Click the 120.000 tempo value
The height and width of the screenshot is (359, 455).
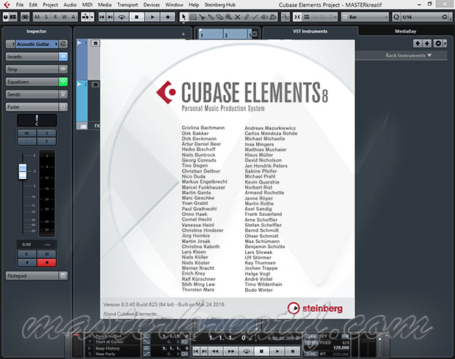coord(341,348)
